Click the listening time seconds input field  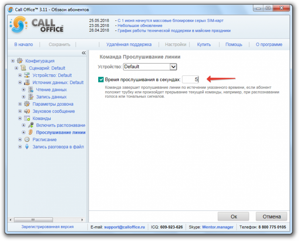point(190,80)
